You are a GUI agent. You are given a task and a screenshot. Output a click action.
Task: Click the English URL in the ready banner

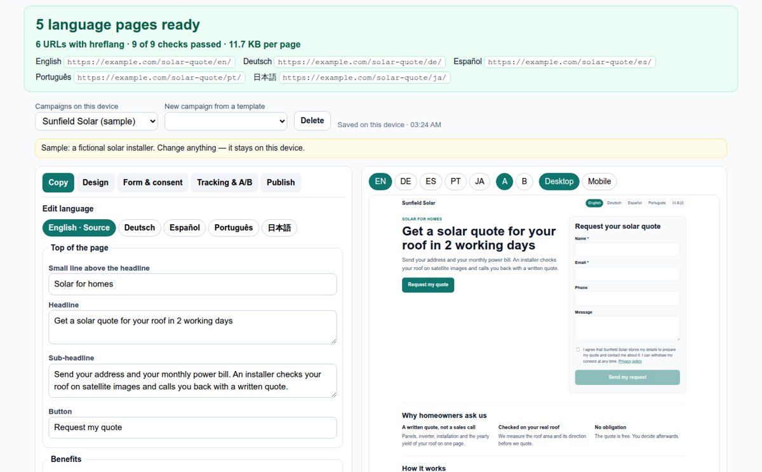click(150, 62)
